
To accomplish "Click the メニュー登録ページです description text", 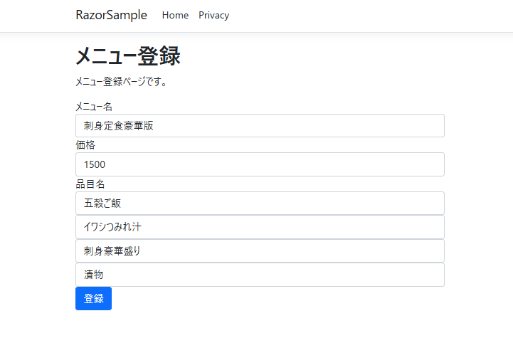I will pyautogui.click(x=122, y=82).
